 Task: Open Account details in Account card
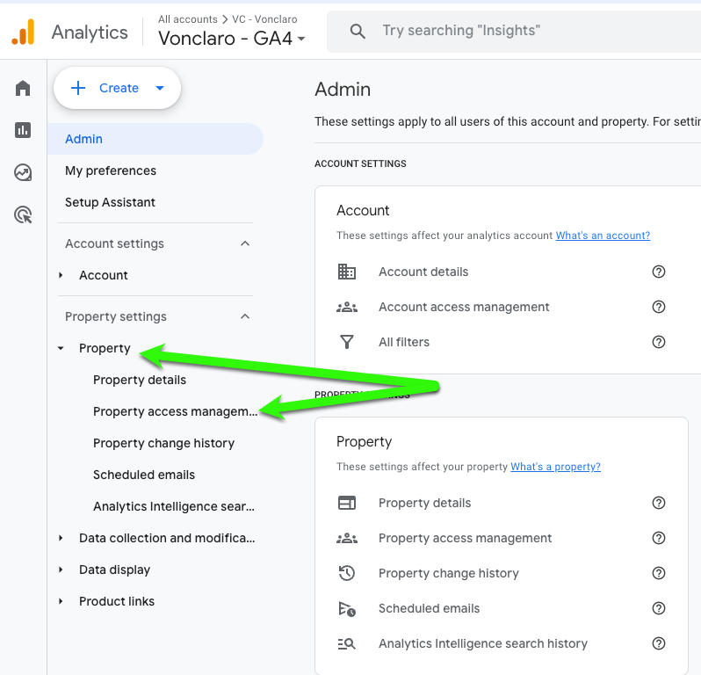pyautogui.click(x=423, y=272)
